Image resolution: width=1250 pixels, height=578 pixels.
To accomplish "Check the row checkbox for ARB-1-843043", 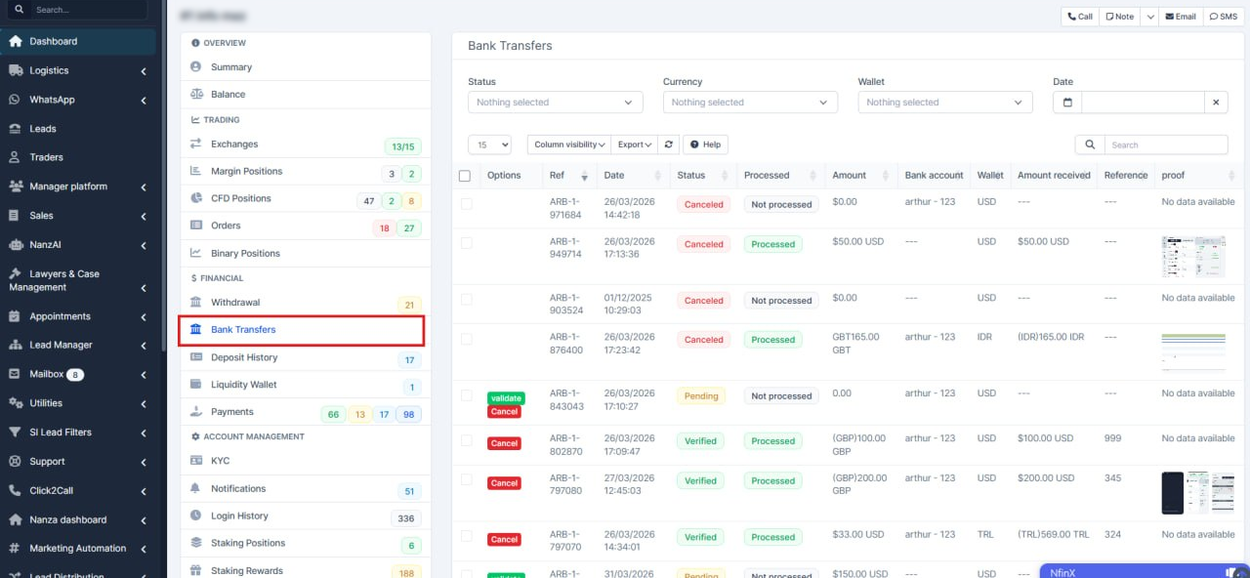I will coord(466,395).
